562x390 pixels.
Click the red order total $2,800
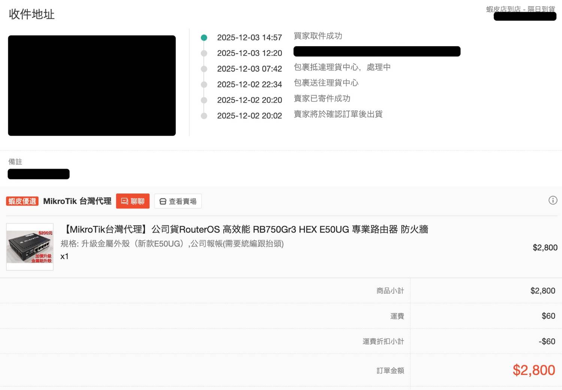pyautogui.click(x=534, y=370)
